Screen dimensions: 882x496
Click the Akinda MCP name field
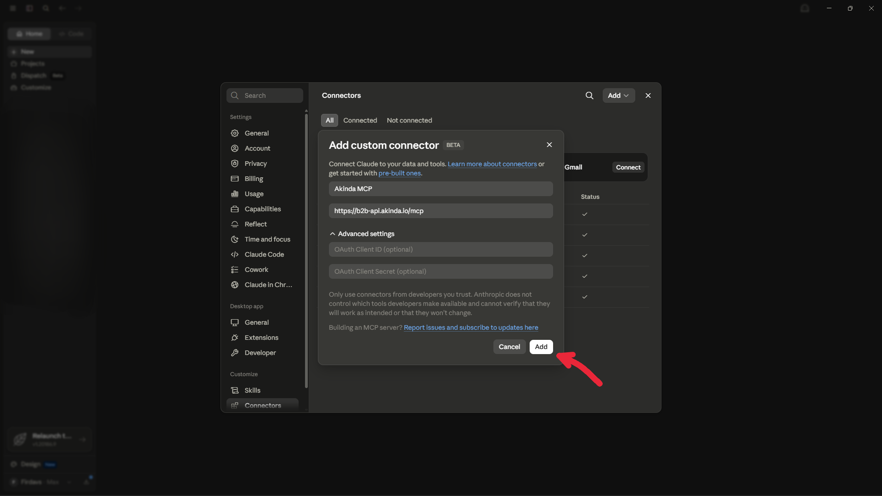coord(441,189)
